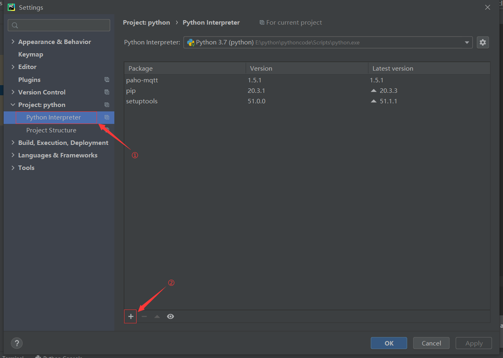Click the uninstall package minus icon
This screenshot has height=358, width=503.
tap(144, 316)
